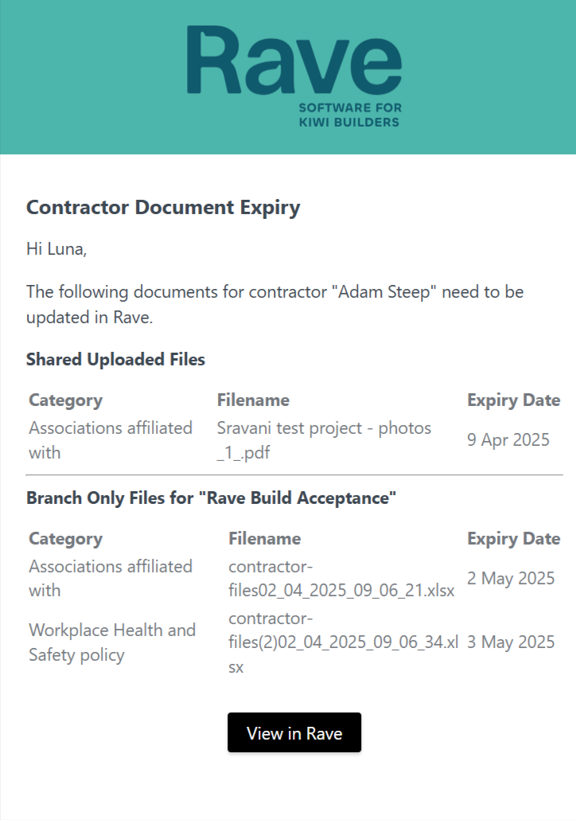Click the Shared Uploaded Files section heading
The width and height of the screenshot is (576, 820).
[115, 360]
